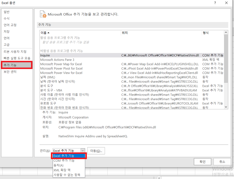This screenshot has width=234, height=179.
Task: Click the 취소 button to discard changes
Action: pyautogui.click(x=222, y=161)
